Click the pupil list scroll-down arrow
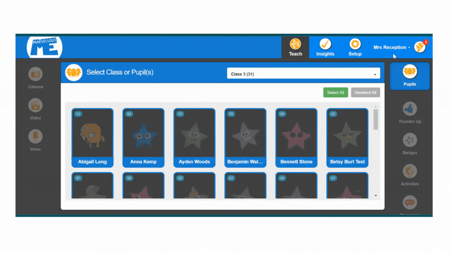Viewport: 451px width, 253px height. pos(376,196)
